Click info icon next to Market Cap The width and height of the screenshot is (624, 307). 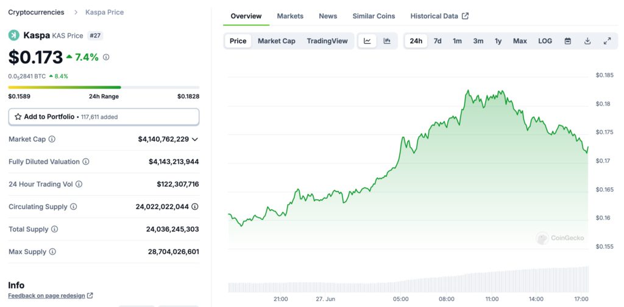[x=52, y=139]
